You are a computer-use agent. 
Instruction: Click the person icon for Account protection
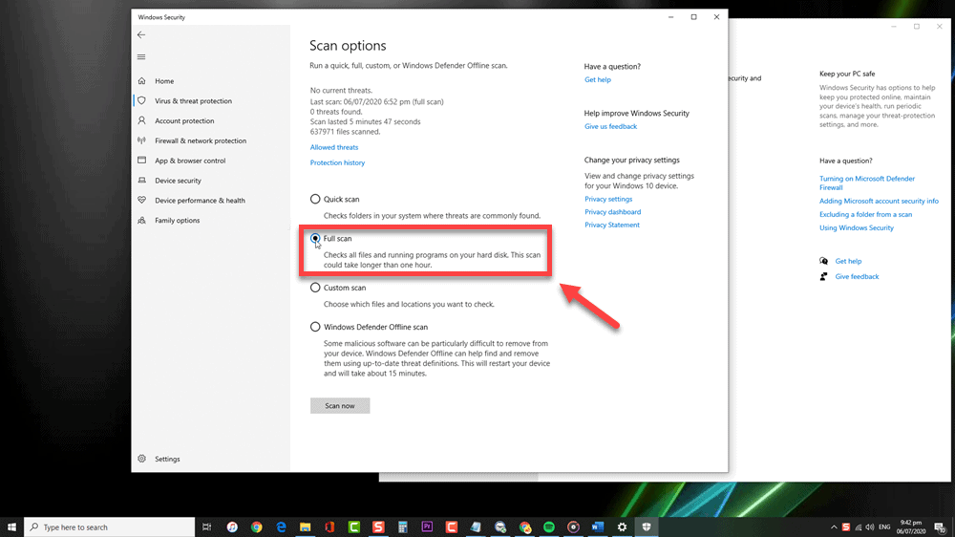coord(142,120)
